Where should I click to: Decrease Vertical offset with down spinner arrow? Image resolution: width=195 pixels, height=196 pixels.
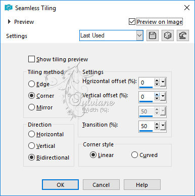(x=157, y=99)
